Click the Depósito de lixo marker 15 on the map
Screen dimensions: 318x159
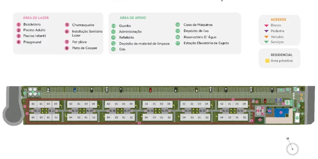(x=297, y=118)
